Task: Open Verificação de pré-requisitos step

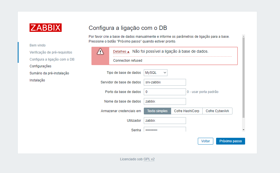Action: (51, 52)
